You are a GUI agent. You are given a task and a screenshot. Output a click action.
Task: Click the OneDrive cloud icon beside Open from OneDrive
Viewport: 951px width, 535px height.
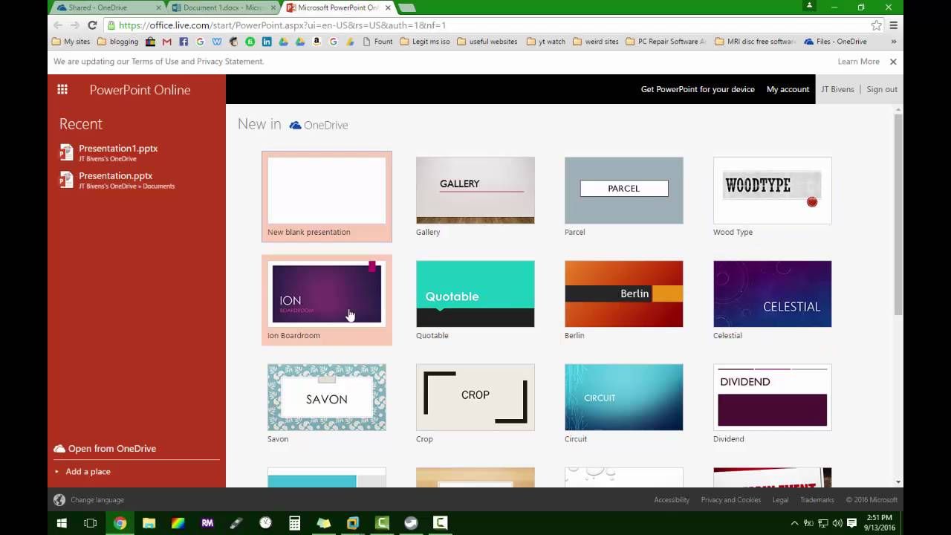59,449
